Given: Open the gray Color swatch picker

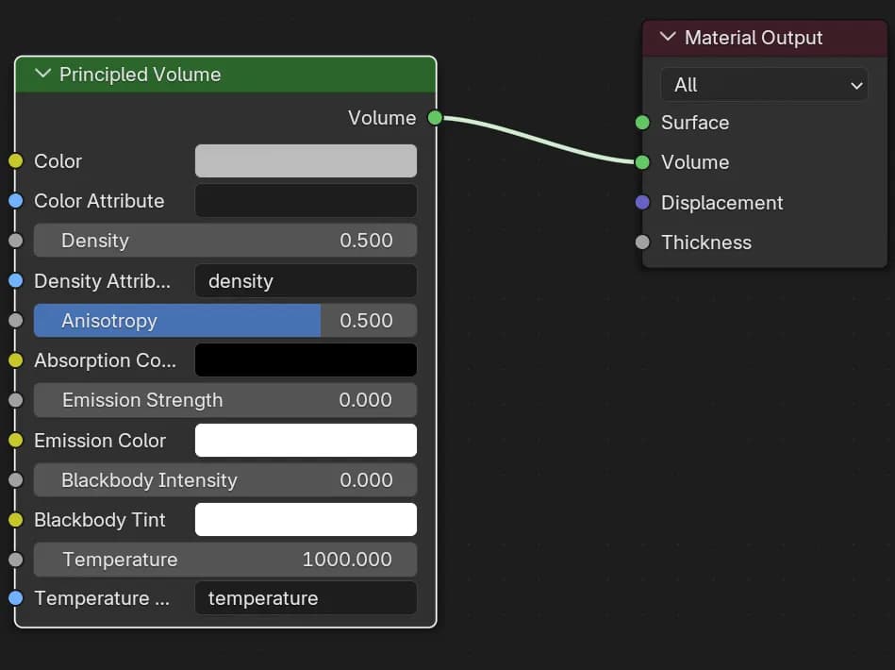Looking at the screenshot, I should pyautogui.click(x=306, y=161).
